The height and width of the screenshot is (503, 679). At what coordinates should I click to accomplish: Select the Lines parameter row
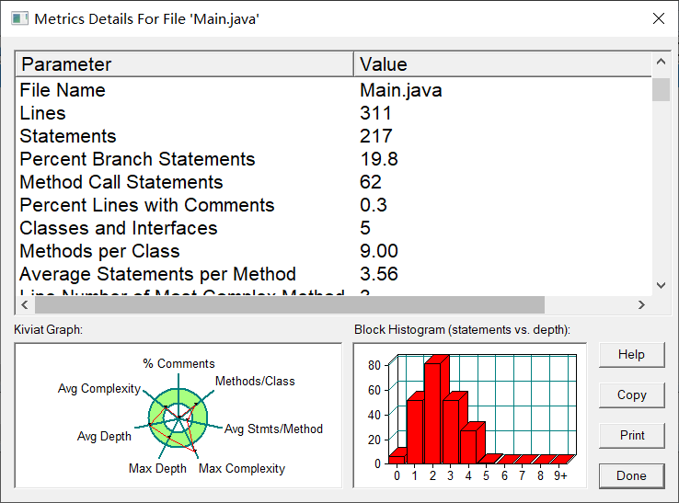(x=333, y=113)
